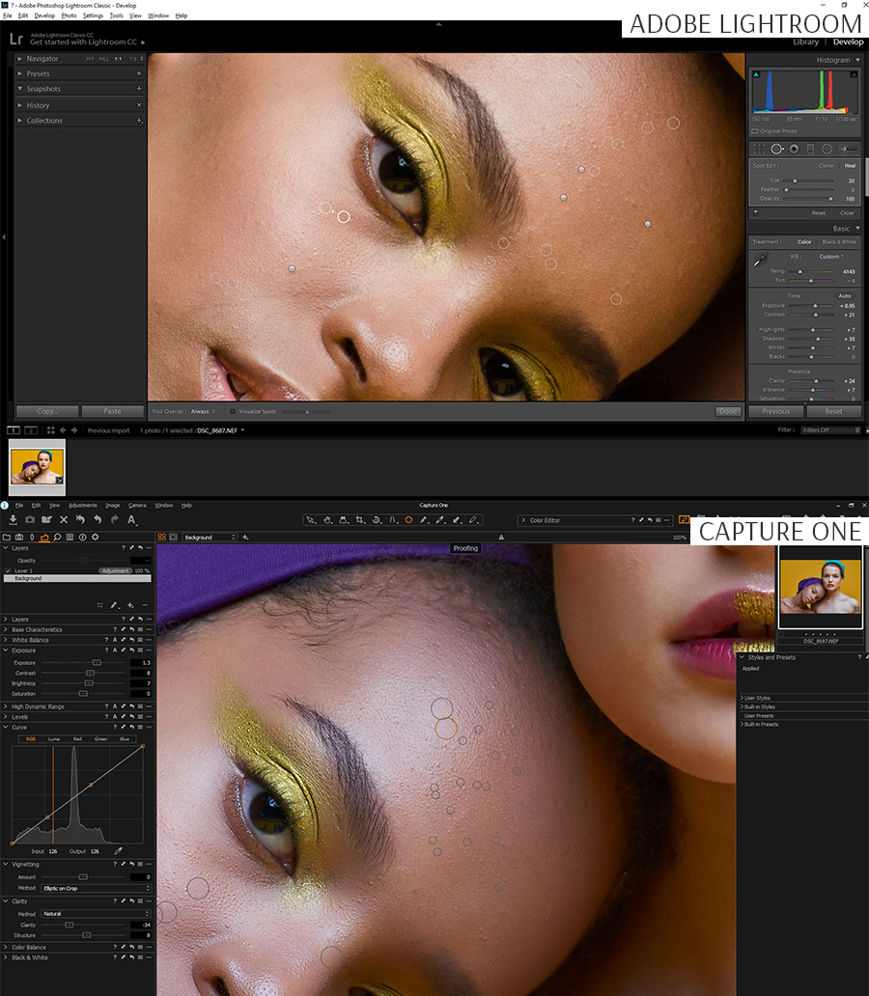Open the Vignetting Method Elliptic on Crop dropdown
Viewport: 869px width, 996px height.
coord(96,888)
